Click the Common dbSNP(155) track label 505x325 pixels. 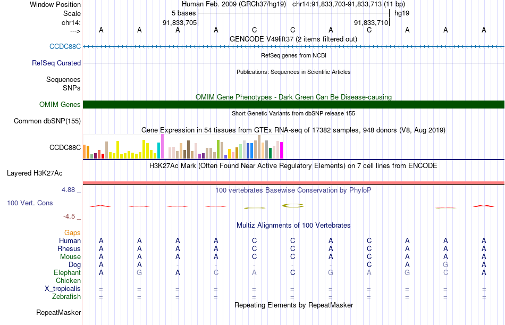(x=47, y=121)
